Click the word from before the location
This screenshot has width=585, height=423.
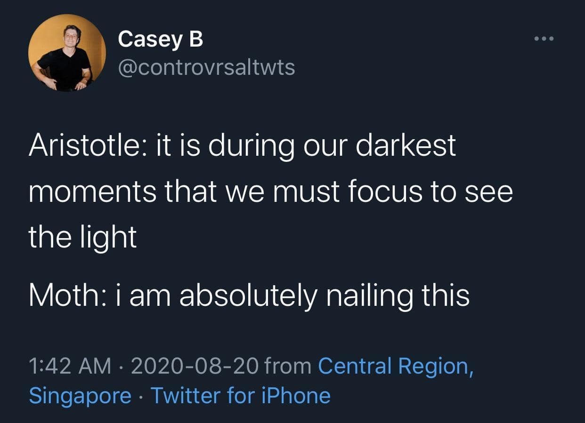[x=287, y=366]
